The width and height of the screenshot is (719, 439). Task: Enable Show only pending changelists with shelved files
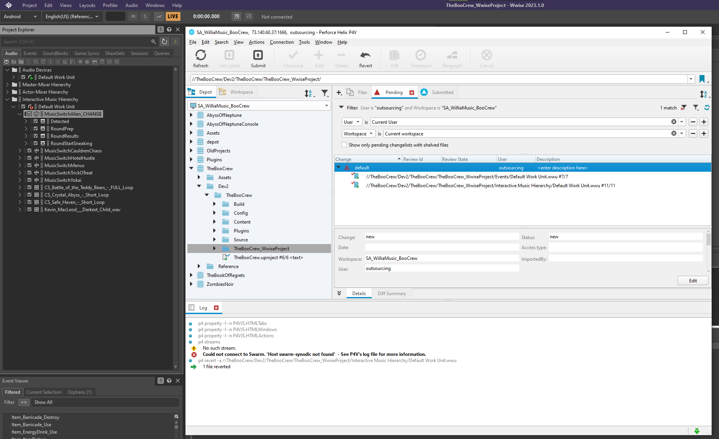click(344, 145)
